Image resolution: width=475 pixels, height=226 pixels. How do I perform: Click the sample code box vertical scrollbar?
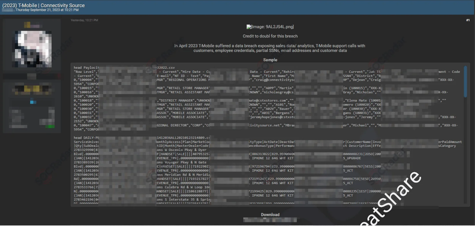pos(465,82)
